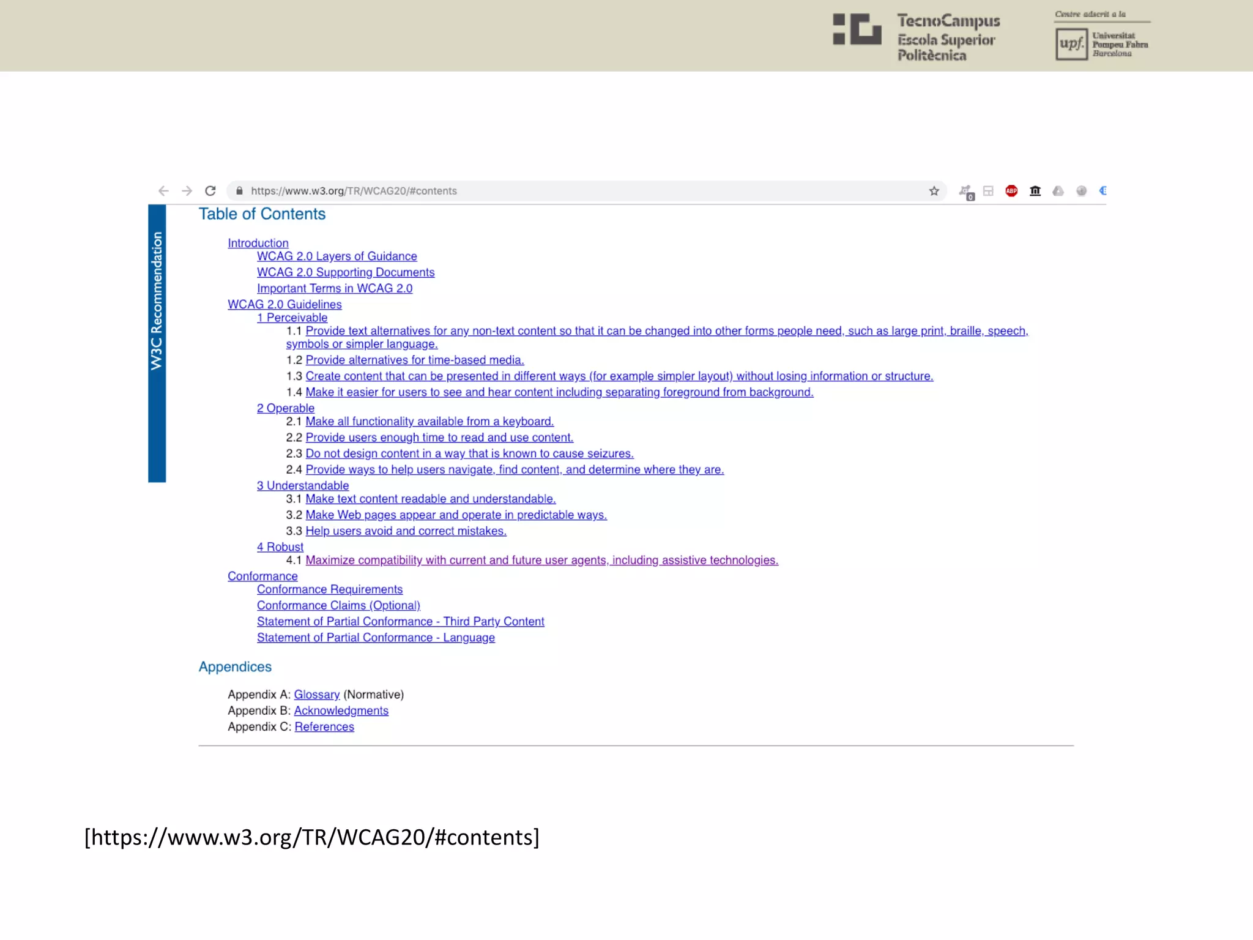Screen dimensions: 1253x940
Task: Open 'Make all functionality available from a keyboard'
Action: click(x=429, y=422)
